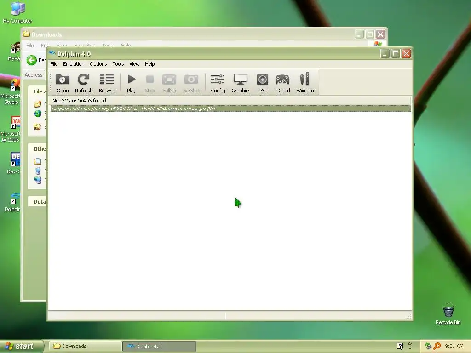The height and width of the screenshot is (353, 471).
Task: Open the Tools menu in Dolphin
Action: tap(118, 64)
